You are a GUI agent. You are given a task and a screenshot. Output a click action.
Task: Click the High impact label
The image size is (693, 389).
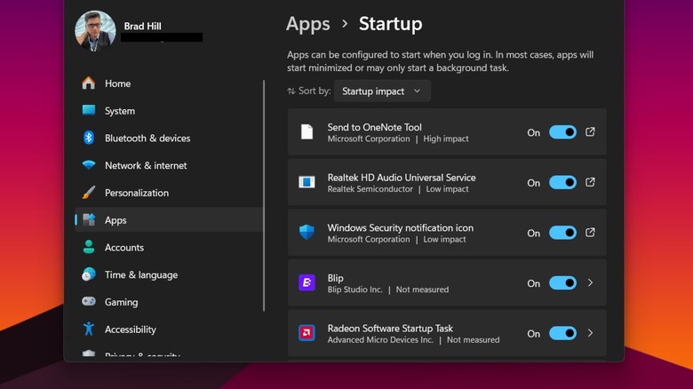coord(445,139)
